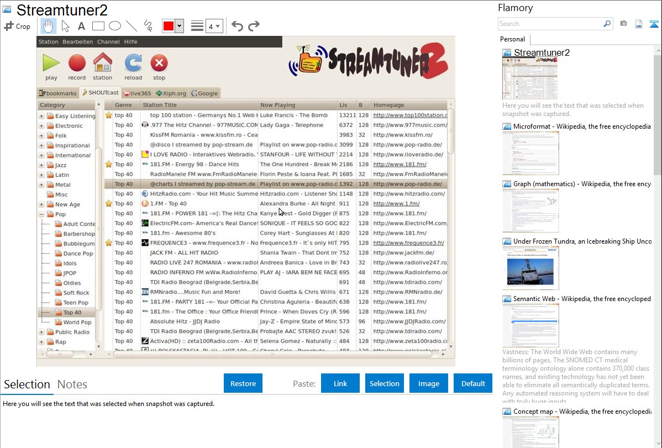
Task: Undo the last edit
Action: [x=237, y=26]
